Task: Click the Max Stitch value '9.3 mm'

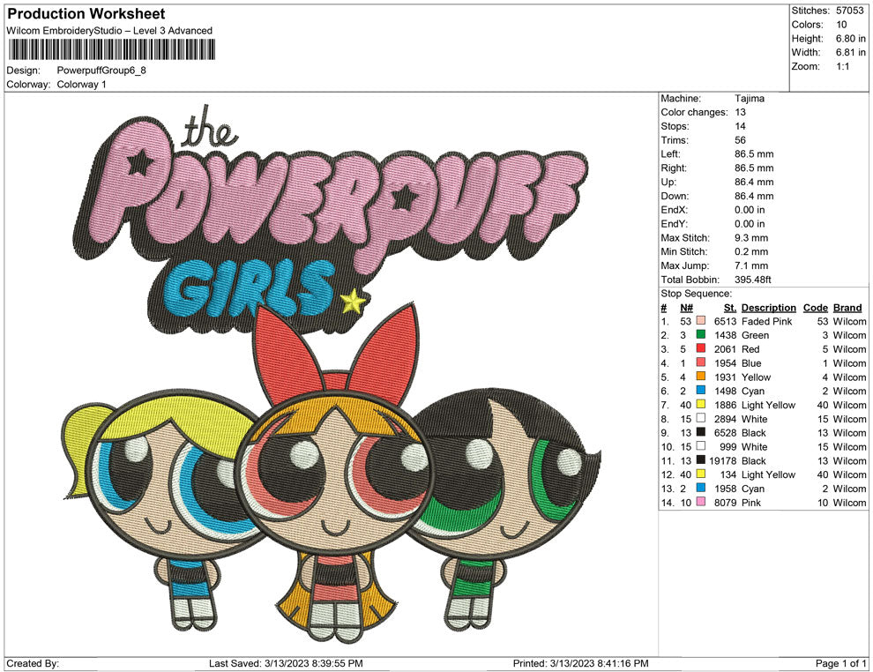Action: click(751, 238)
